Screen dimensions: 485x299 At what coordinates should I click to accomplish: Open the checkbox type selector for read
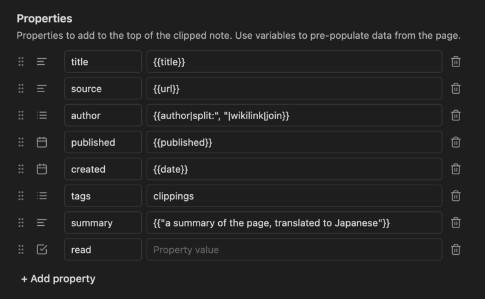[x=42, y=249]
